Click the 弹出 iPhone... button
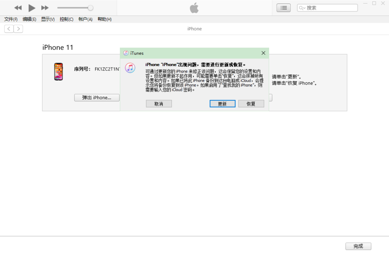Image resolution: width=389 pixels, height=256 pixels. click(97, 97)
